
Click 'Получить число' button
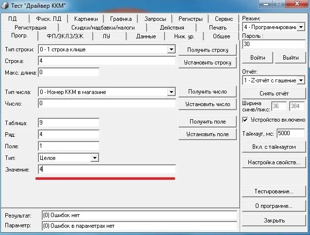pyautogui.click(x=208, y=92)
